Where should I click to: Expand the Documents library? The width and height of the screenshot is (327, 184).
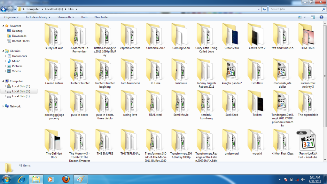pyautogui.click(x=6, y=56)
